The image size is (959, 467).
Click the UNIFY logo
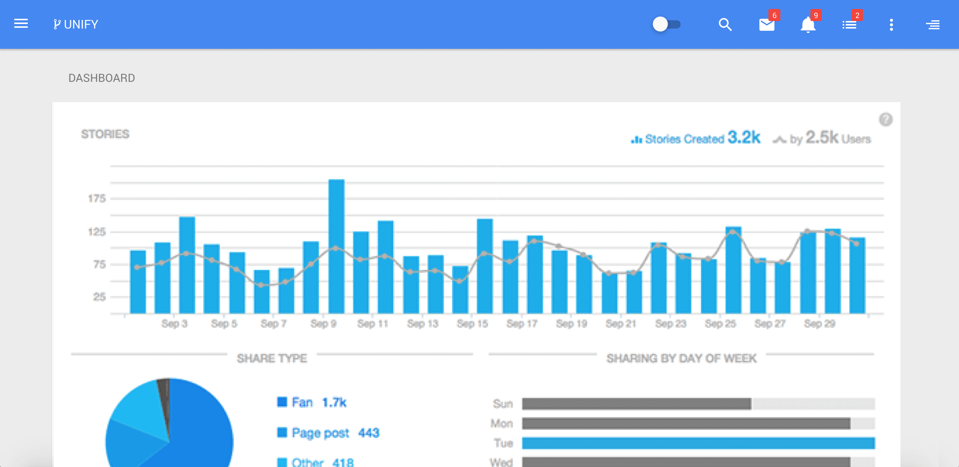(76, 24)
